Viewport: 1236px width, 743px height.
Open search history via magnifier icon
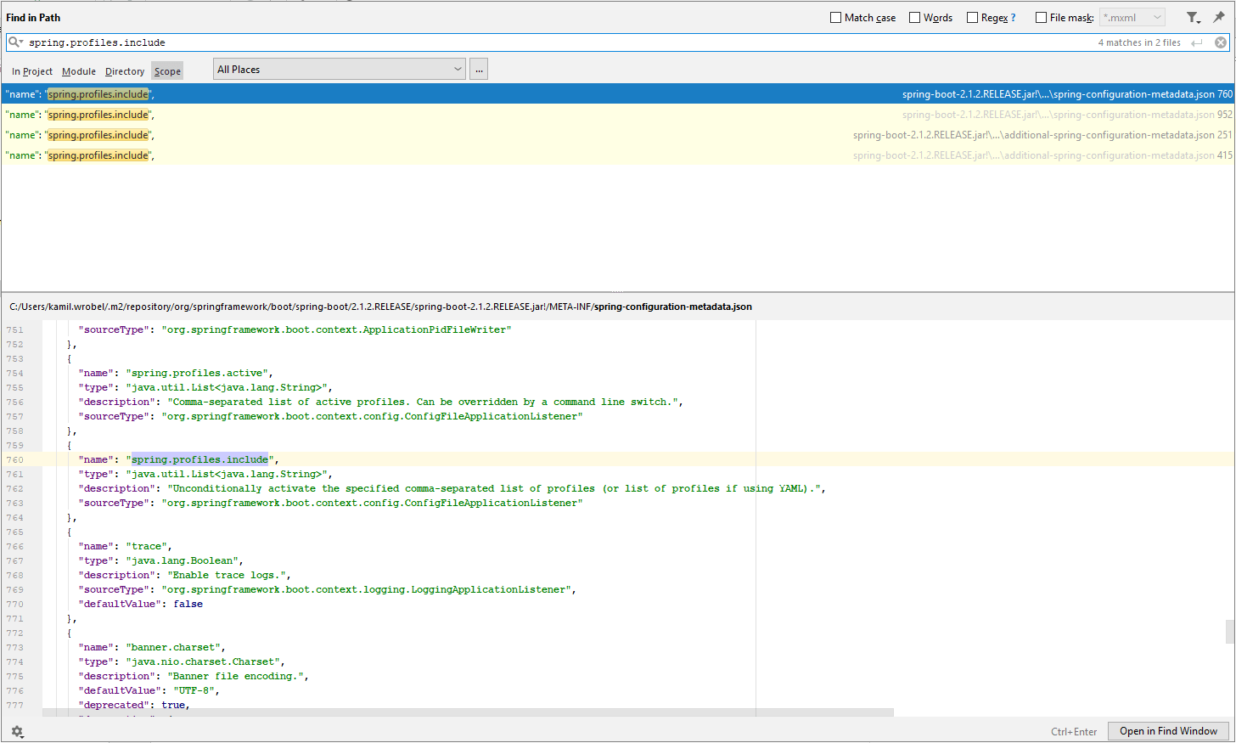coord(14,42)
